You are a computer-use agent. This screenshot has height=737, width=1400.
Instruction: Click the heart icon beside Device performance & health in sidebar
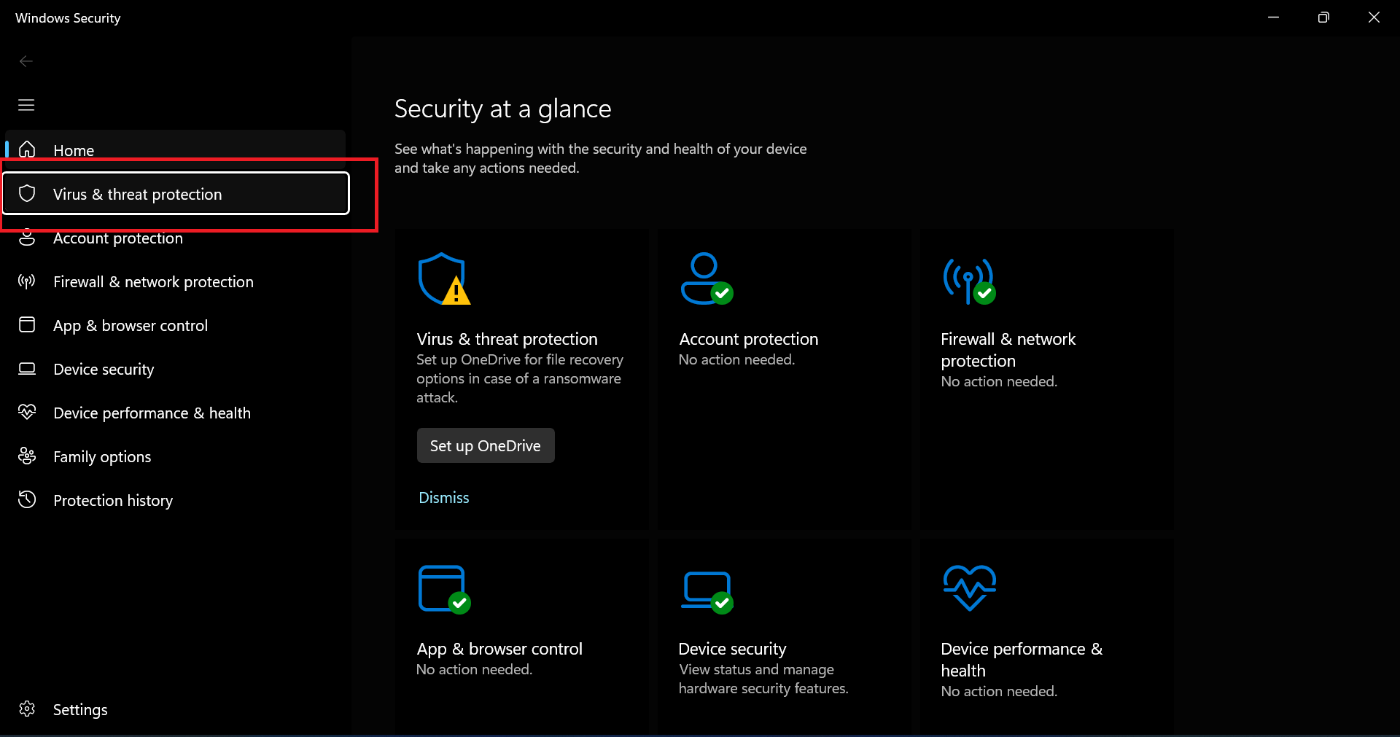coord(27,412)
